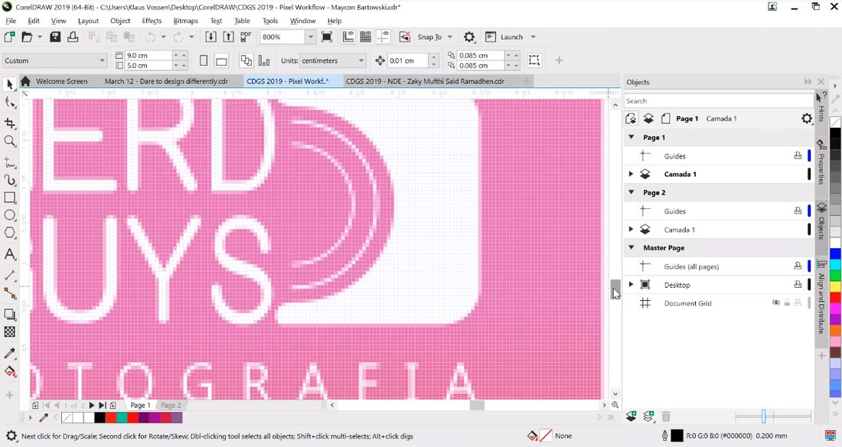The width and height of the screenshot is (842, 447).
Task: Expand the Camada 1 layer under Page 1
Action: pyautogui.click(x=630, y=174)
